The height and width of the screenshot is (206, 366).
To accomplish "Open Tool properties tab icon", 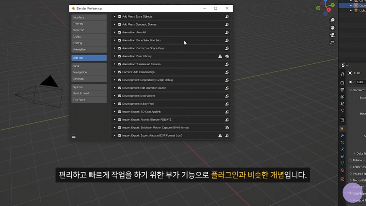I will click(x=342, y=74).
